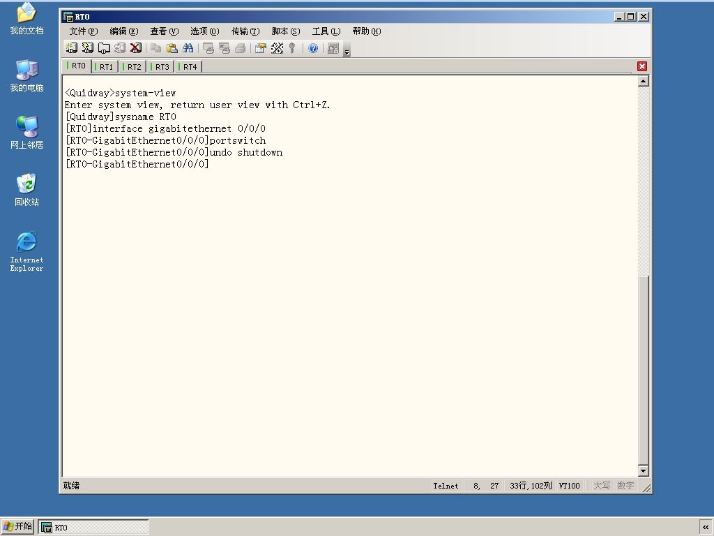Open the 工具(L) menu
This screenshot has width=714, height=536.
coord(326,31)
